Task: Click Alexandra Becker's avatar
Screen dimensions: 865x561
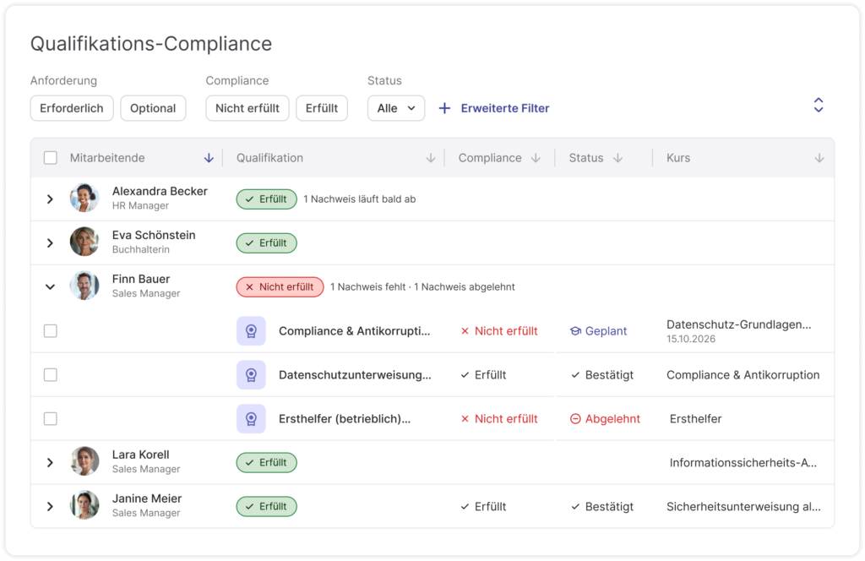Action: pos(84,198)
